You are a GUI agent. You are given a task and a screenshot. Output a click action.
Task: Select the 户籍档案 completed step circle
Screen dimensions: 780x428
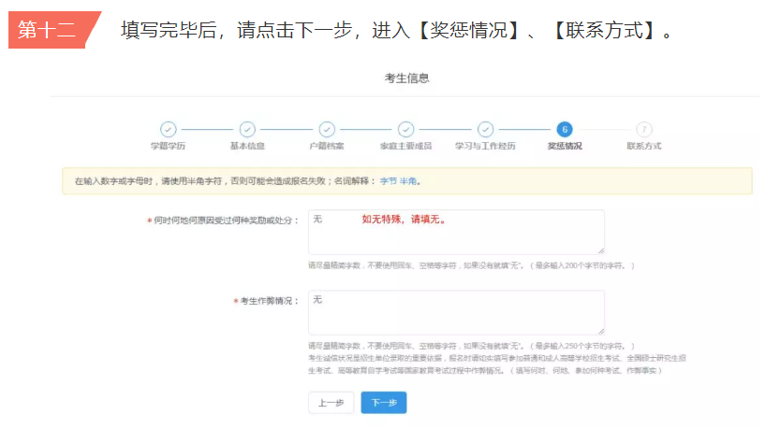[327, 130]
